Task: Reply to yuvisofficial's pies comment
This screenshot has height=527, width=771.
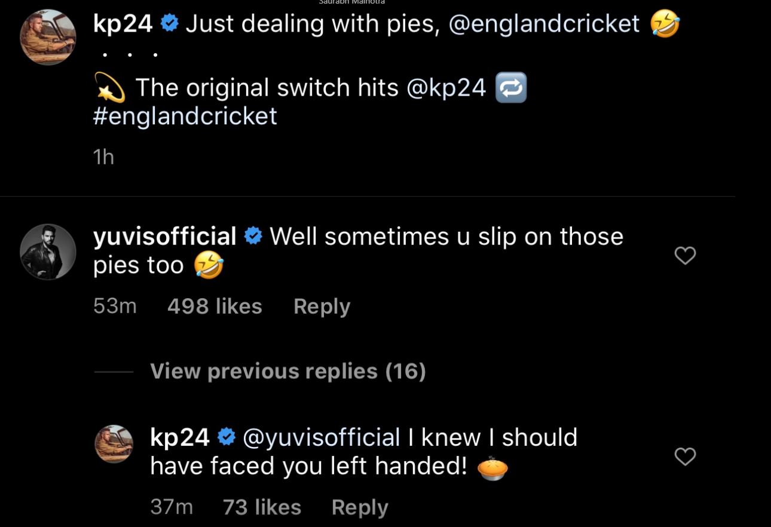Action: pyautogui.click(x=322, y=307)
